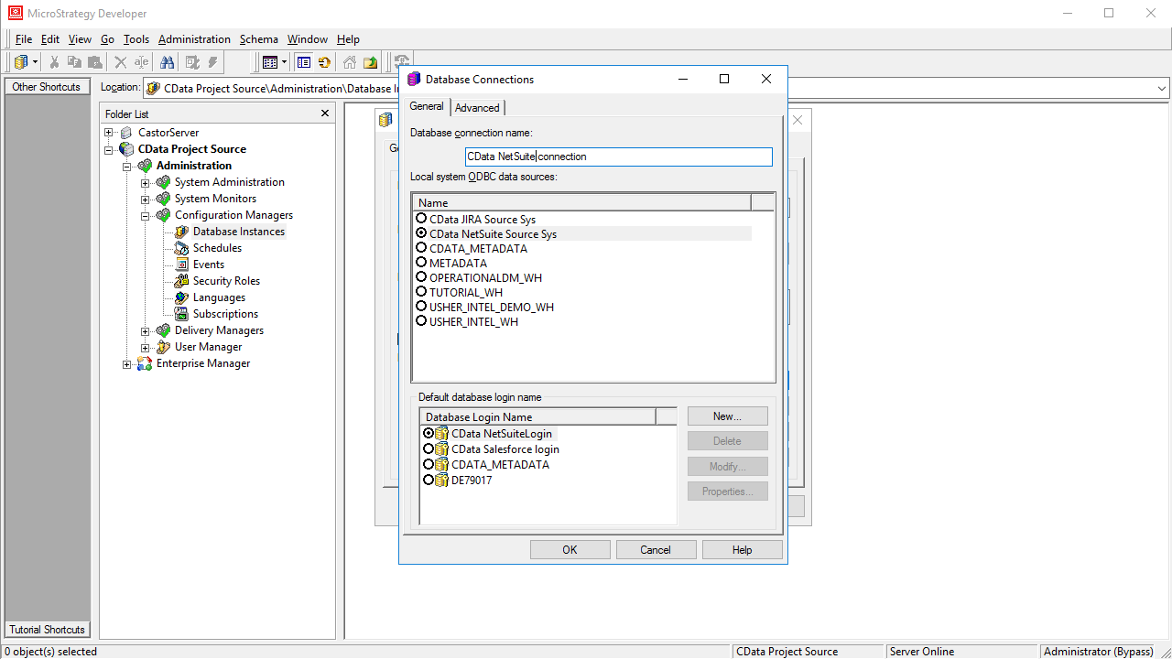This screenshot has width=1172, height=659.
Task: Click the Back navigation arrow icon
Action: (x=325, y=61)
